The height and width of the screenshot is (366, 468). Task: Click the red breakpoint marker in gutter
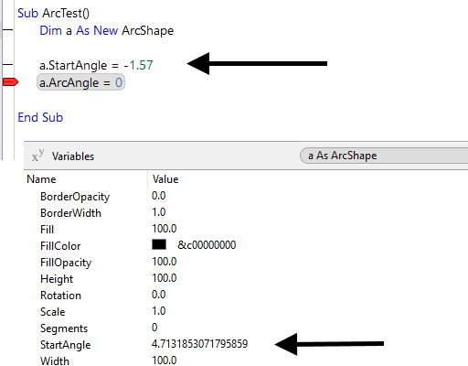point(10,82)
